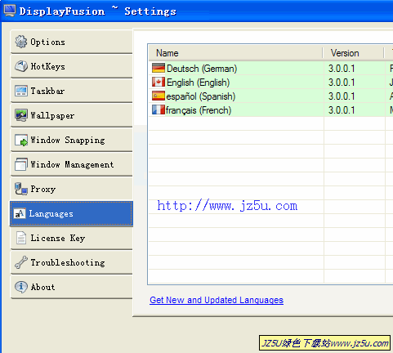Click the Canadian flag icon for English
The image size is (393, 353).
pos(159,82)
